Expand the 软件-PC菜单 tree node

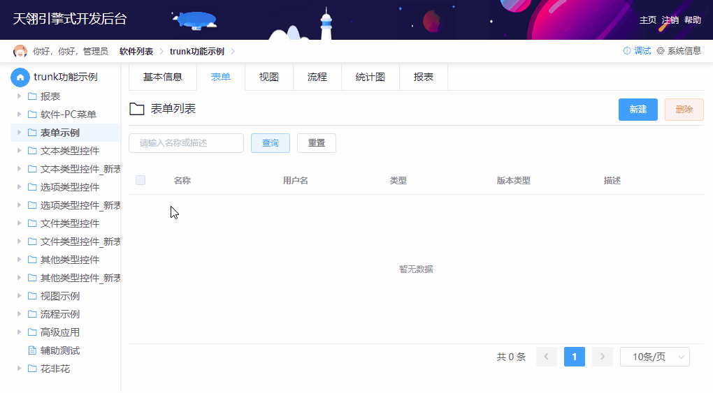(x=20, y=114)
